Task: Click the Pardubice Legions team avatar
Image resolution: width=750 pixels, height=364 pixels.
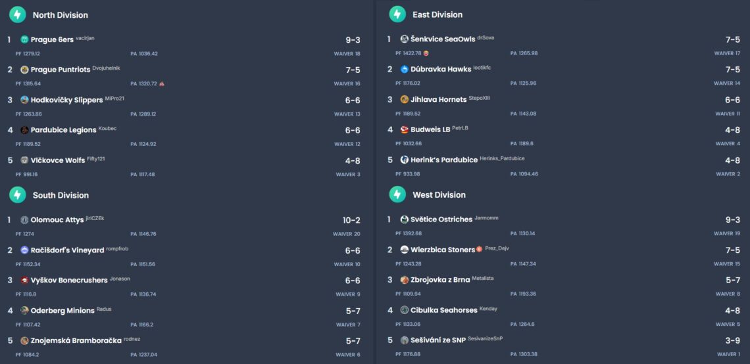Action: click(24, 130)
